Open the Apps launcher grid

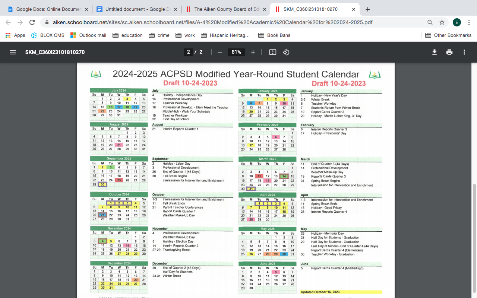pos(8,35)
